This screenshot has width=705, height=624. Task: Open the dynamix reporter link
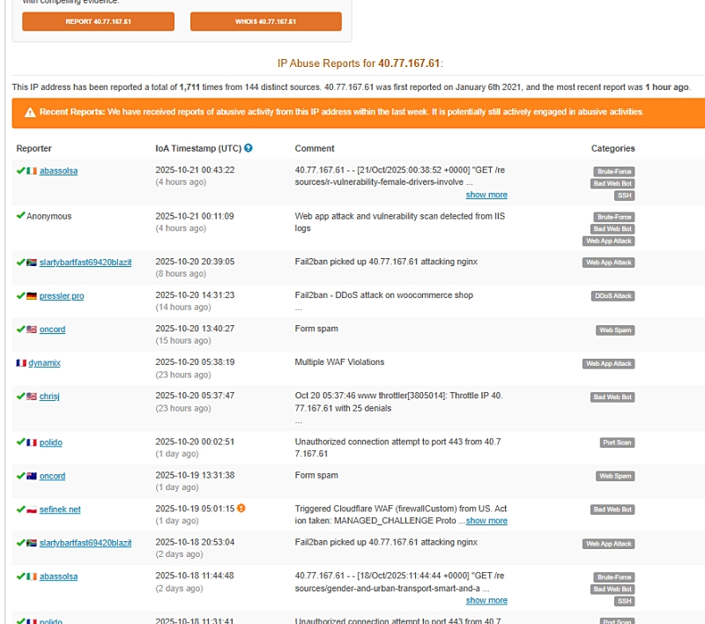click(44, 363)
